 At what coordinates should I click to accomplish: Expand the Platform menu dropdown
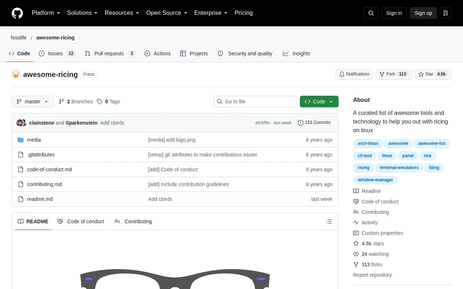(46, 13)
